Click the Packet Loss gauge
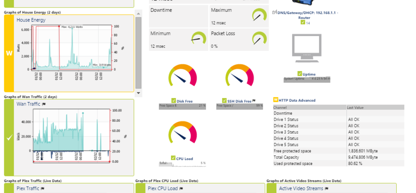Image resolution: width=416 pixels, height=193 pixels. [259, 39]
